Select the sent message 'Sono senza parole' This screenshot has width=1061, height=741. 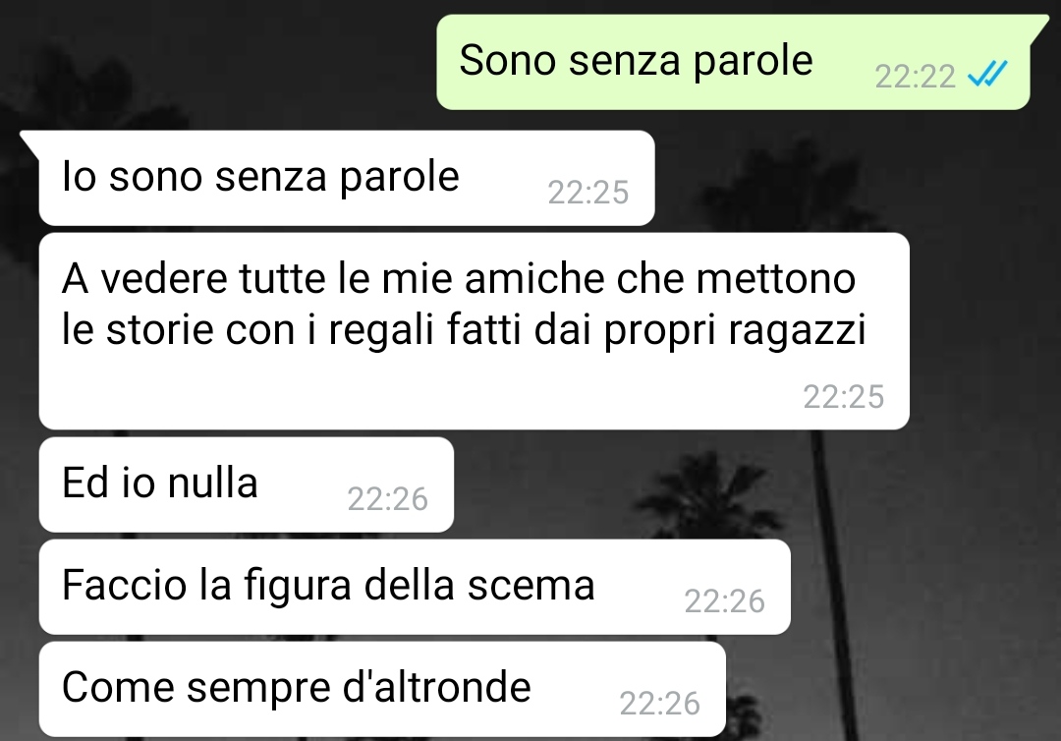(x=734, y=62)
